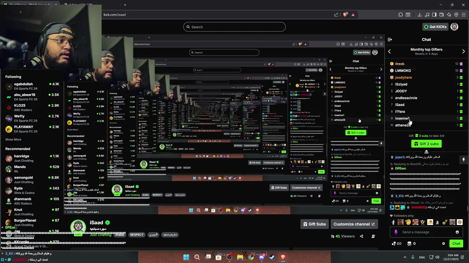The image size is (469, 263).
Task: Click the main Kick search field at the top
Action: point(234,27)
